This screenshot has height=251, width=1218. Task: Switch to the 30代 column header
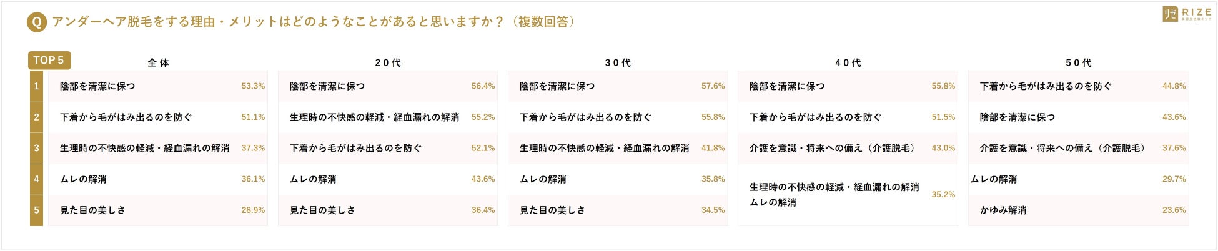pos(618,63)
